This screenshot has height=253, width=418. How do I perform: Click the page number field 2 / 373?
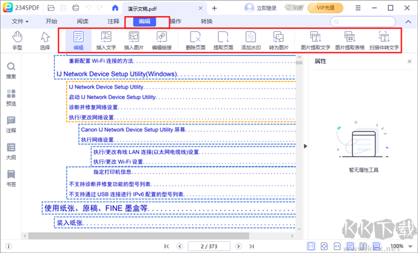click(209, 246)
